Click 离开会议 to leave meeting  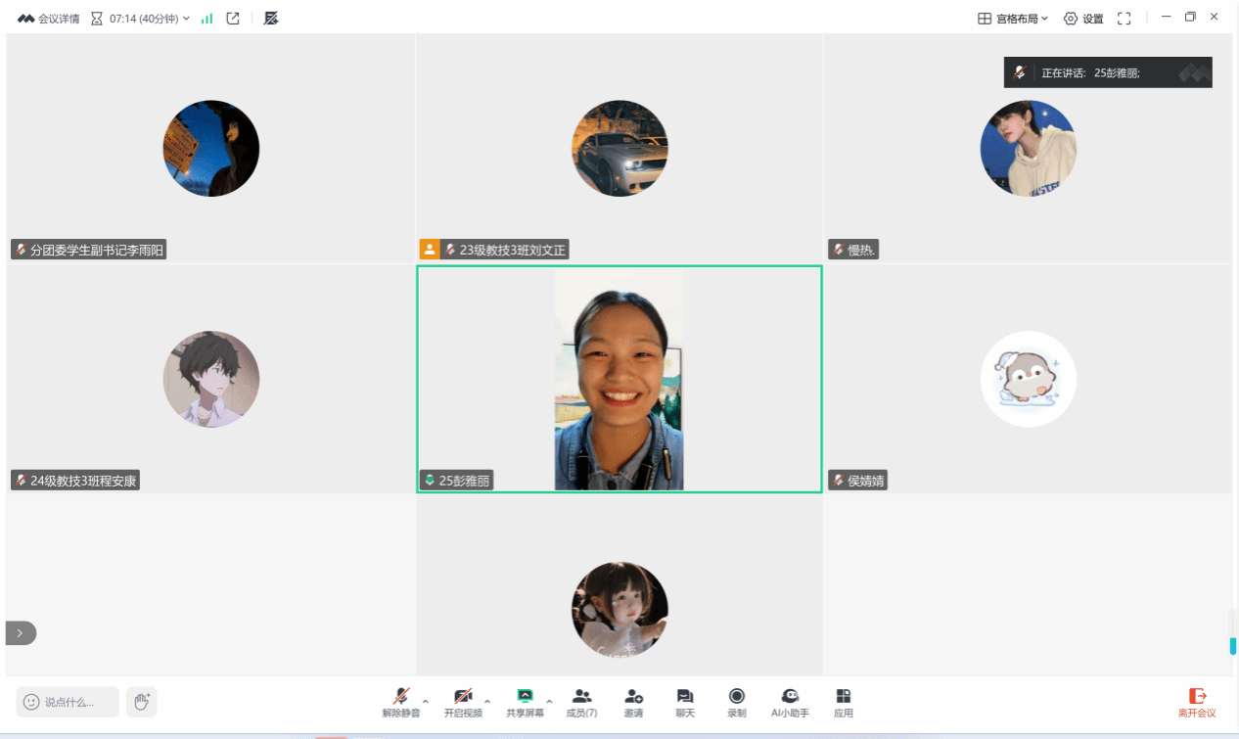(1197, 702)
